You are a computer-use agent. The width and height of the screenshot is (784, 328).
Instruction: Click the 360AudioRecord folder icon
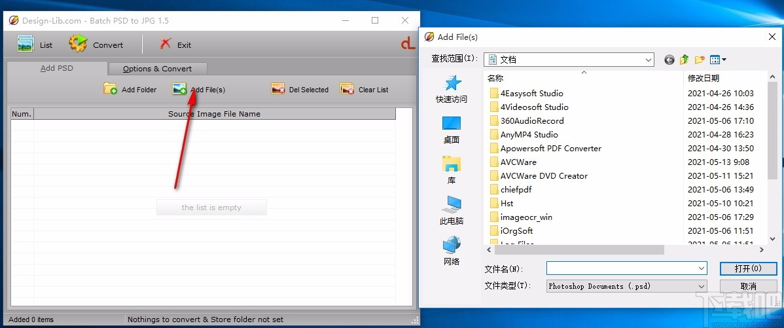[494, 121]
